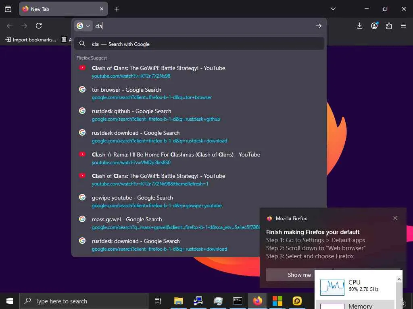
Task: Open the Firefox View icon
Action: click(x=8, y=9)
